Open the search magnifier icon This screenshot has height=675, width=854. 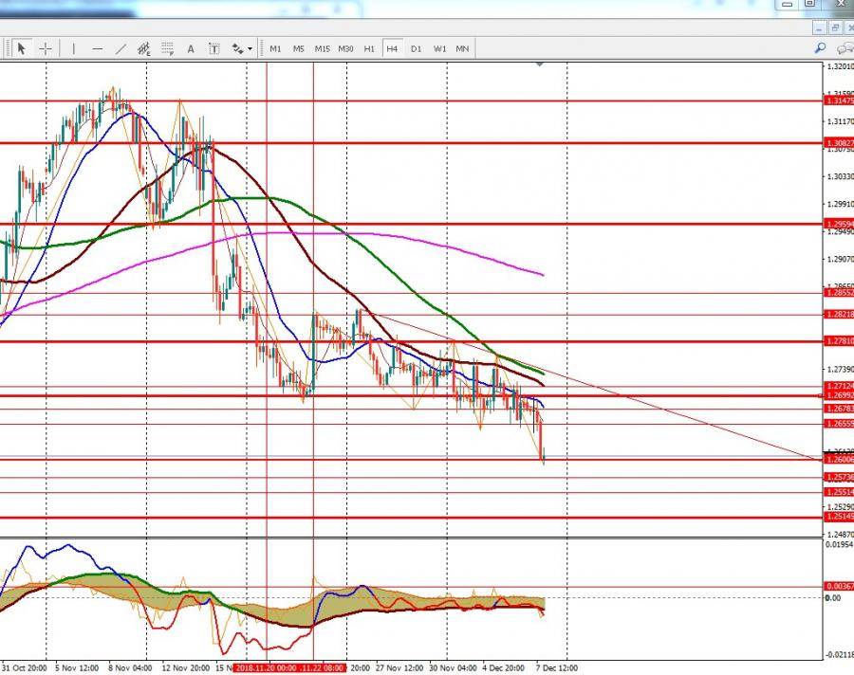[x=820, y=48]
